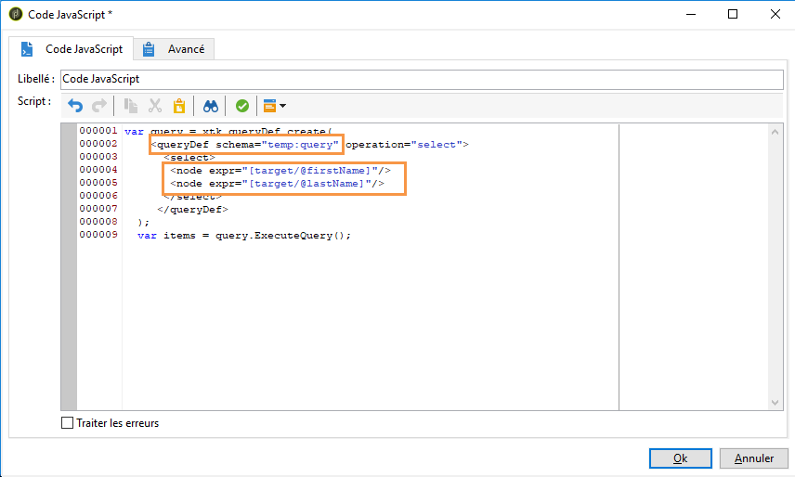Image resolution: width=795 pixels, height=477 pixels.
Task: Click the scrollbar down arrow in script editor
Action: tap(775, 403)
